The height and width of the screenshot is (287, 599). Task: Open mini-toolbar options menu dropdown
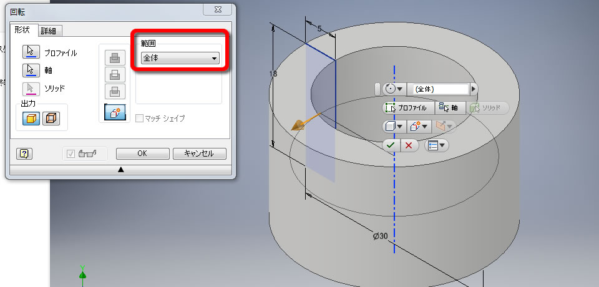tap(436, 145)
